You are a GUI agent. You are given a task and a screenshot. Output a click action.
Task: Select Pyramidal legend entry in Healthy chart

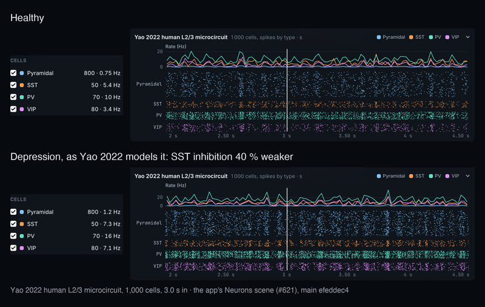[x=391, y=37]
